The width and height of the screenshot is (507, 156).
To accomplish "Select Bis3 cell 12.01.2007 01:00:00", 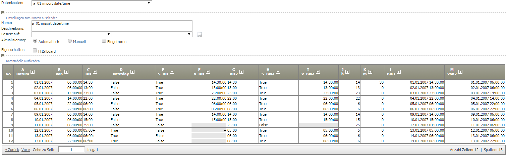I will click(x=414, y=125).
